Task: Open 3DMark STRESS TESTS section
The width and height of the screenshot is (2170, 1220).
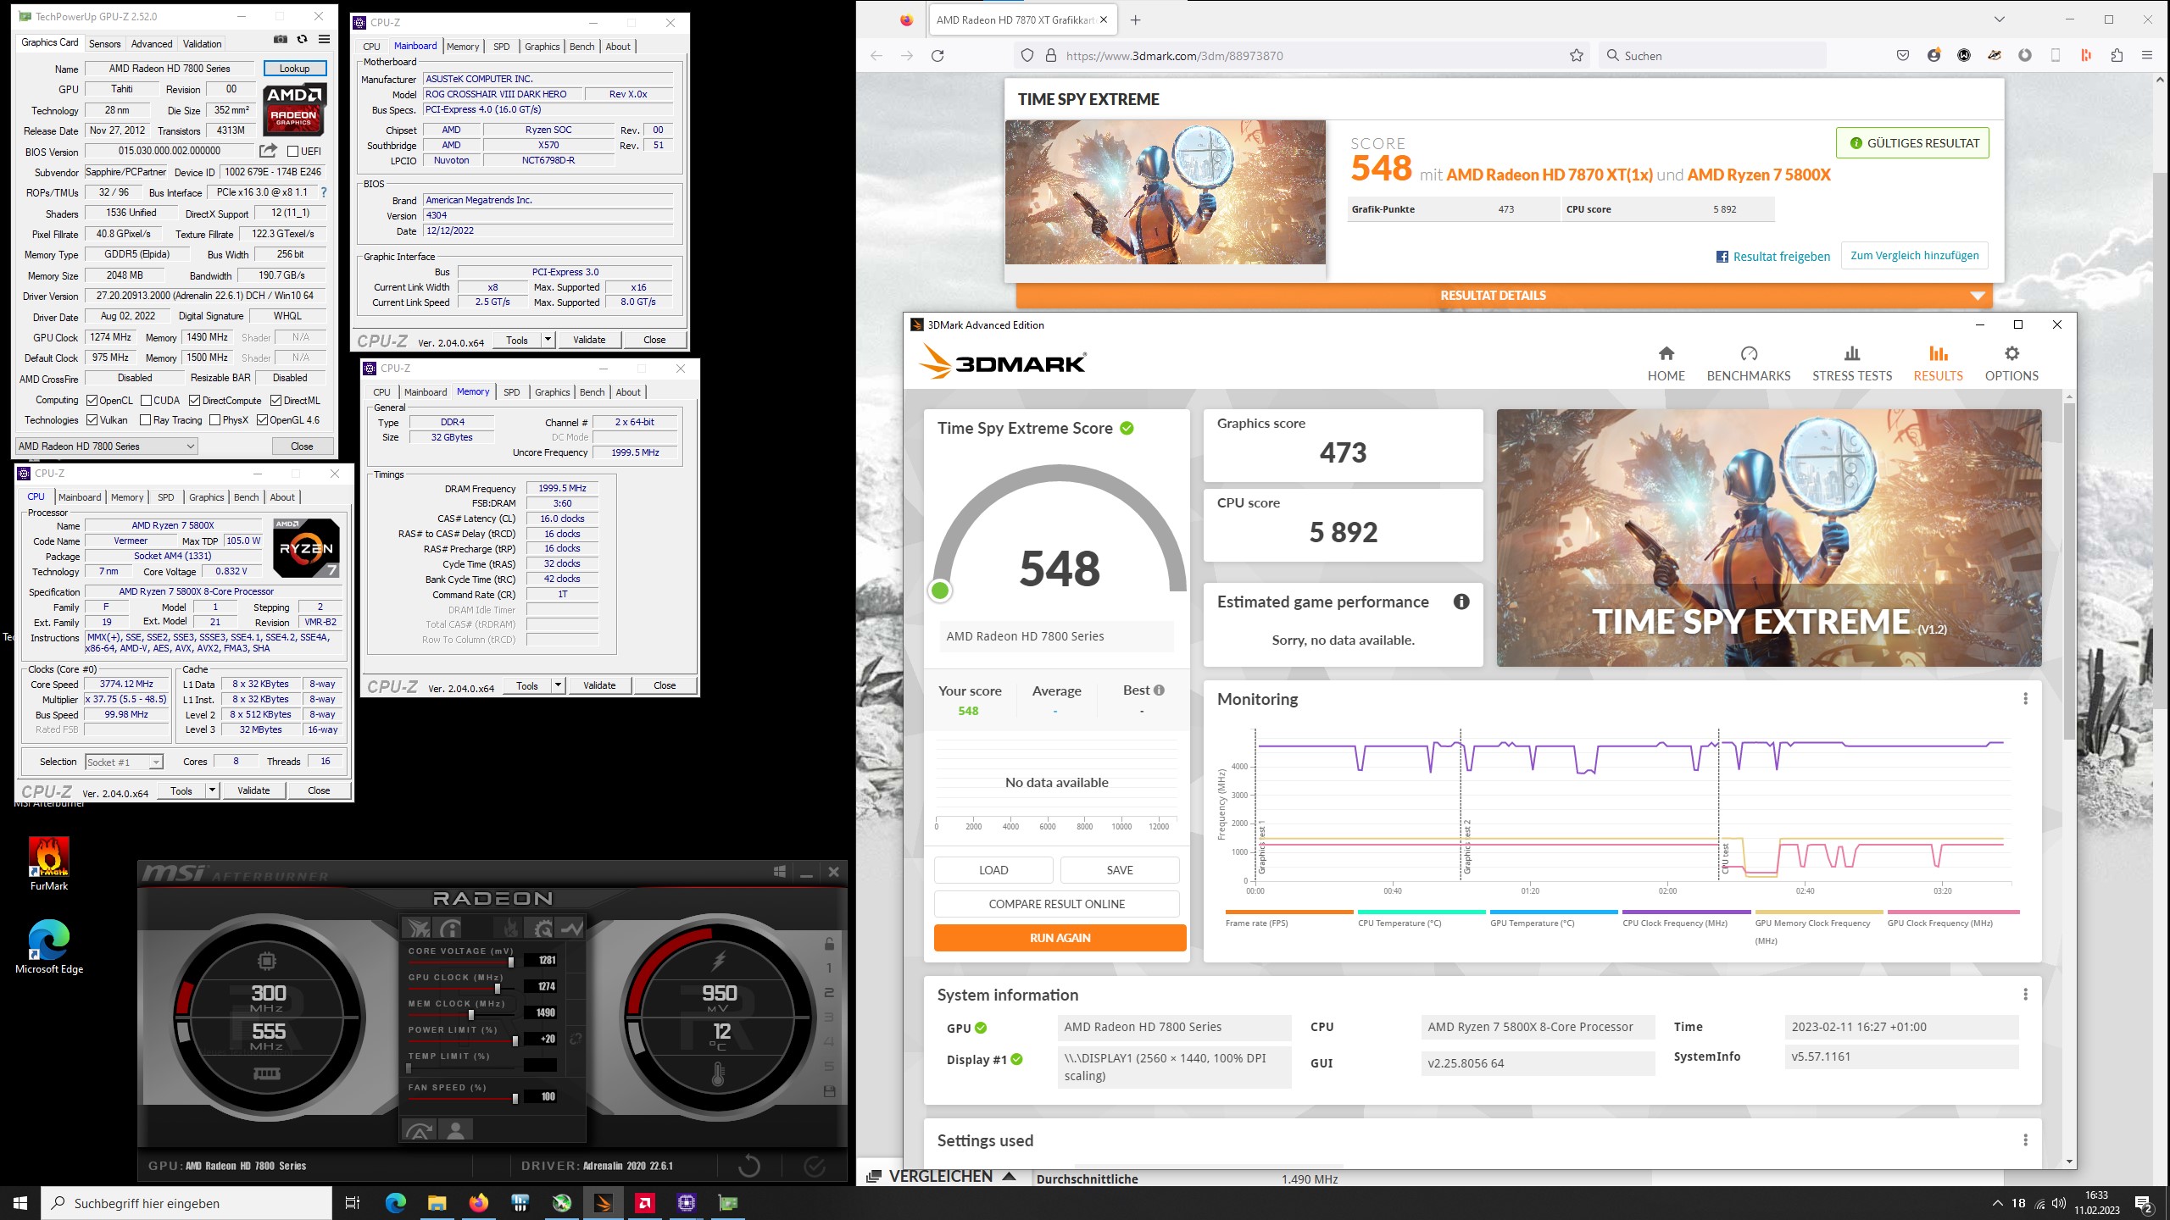Action: (x=1852, y=363)
